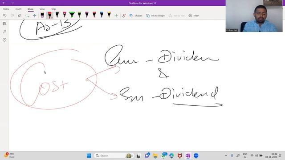Open the ENG IN language switcher
The height and width of the screenshot is (160, 285).
pos(245,156)
